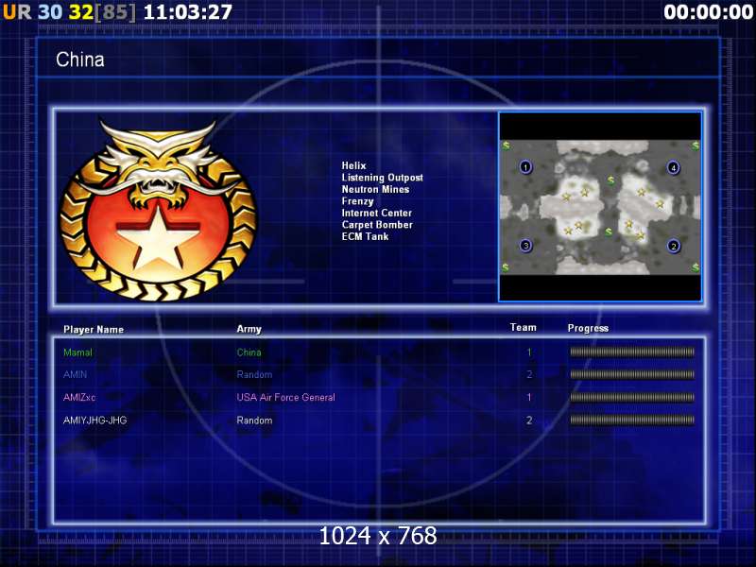The image size is (756, 567).
Task: Click the Army column header
Action: click(249, 329)
